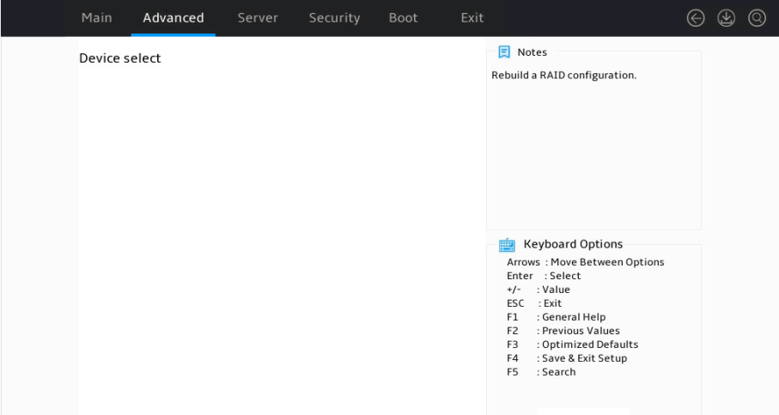This screenshot has height=415, width=779.
Task: Switch to the Main tab
Action: coord(97,18)
